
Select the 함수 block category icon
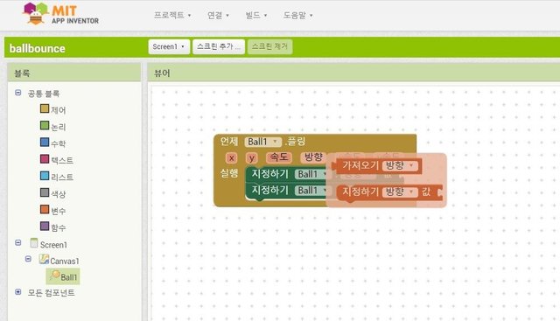click(x=45, y=226)
